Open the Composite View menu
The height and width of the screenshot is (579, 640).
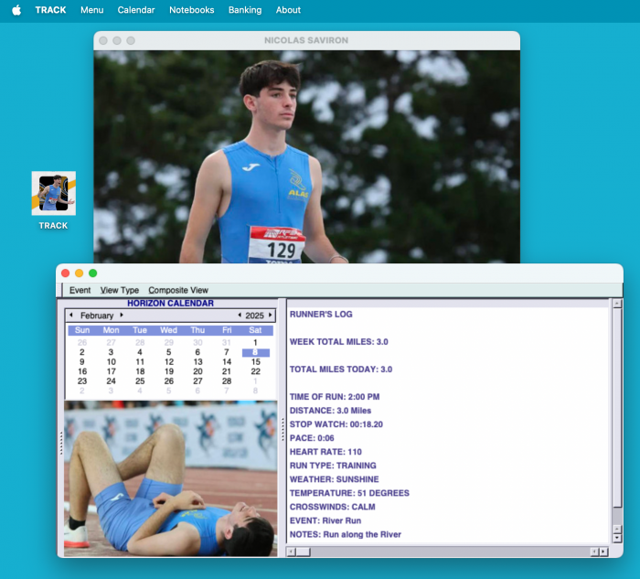(x=178, y=290)
